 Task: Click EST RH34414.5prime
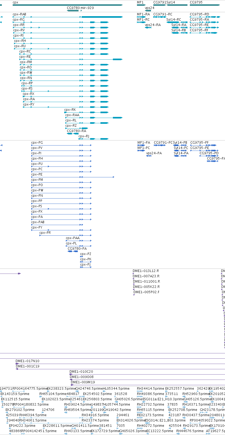tap(150, 389)
